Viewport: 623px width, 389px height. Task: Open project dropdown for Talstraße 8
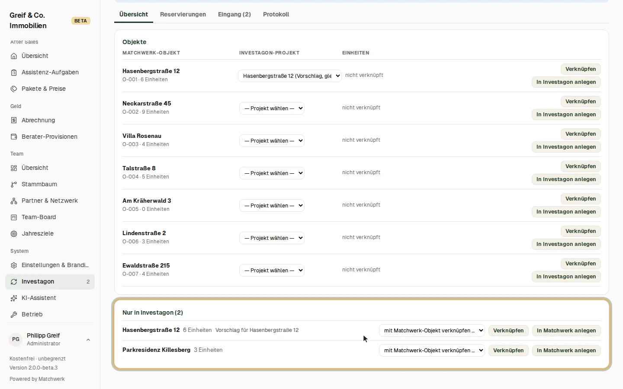click(x=272, y=173)
